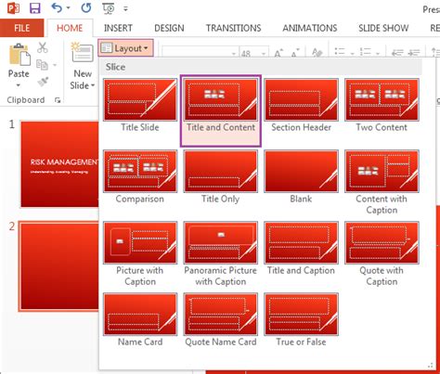The height and width of the screenshot is (374, 440).
Task: Choose the Two Content layout
Action: [382, 106]
